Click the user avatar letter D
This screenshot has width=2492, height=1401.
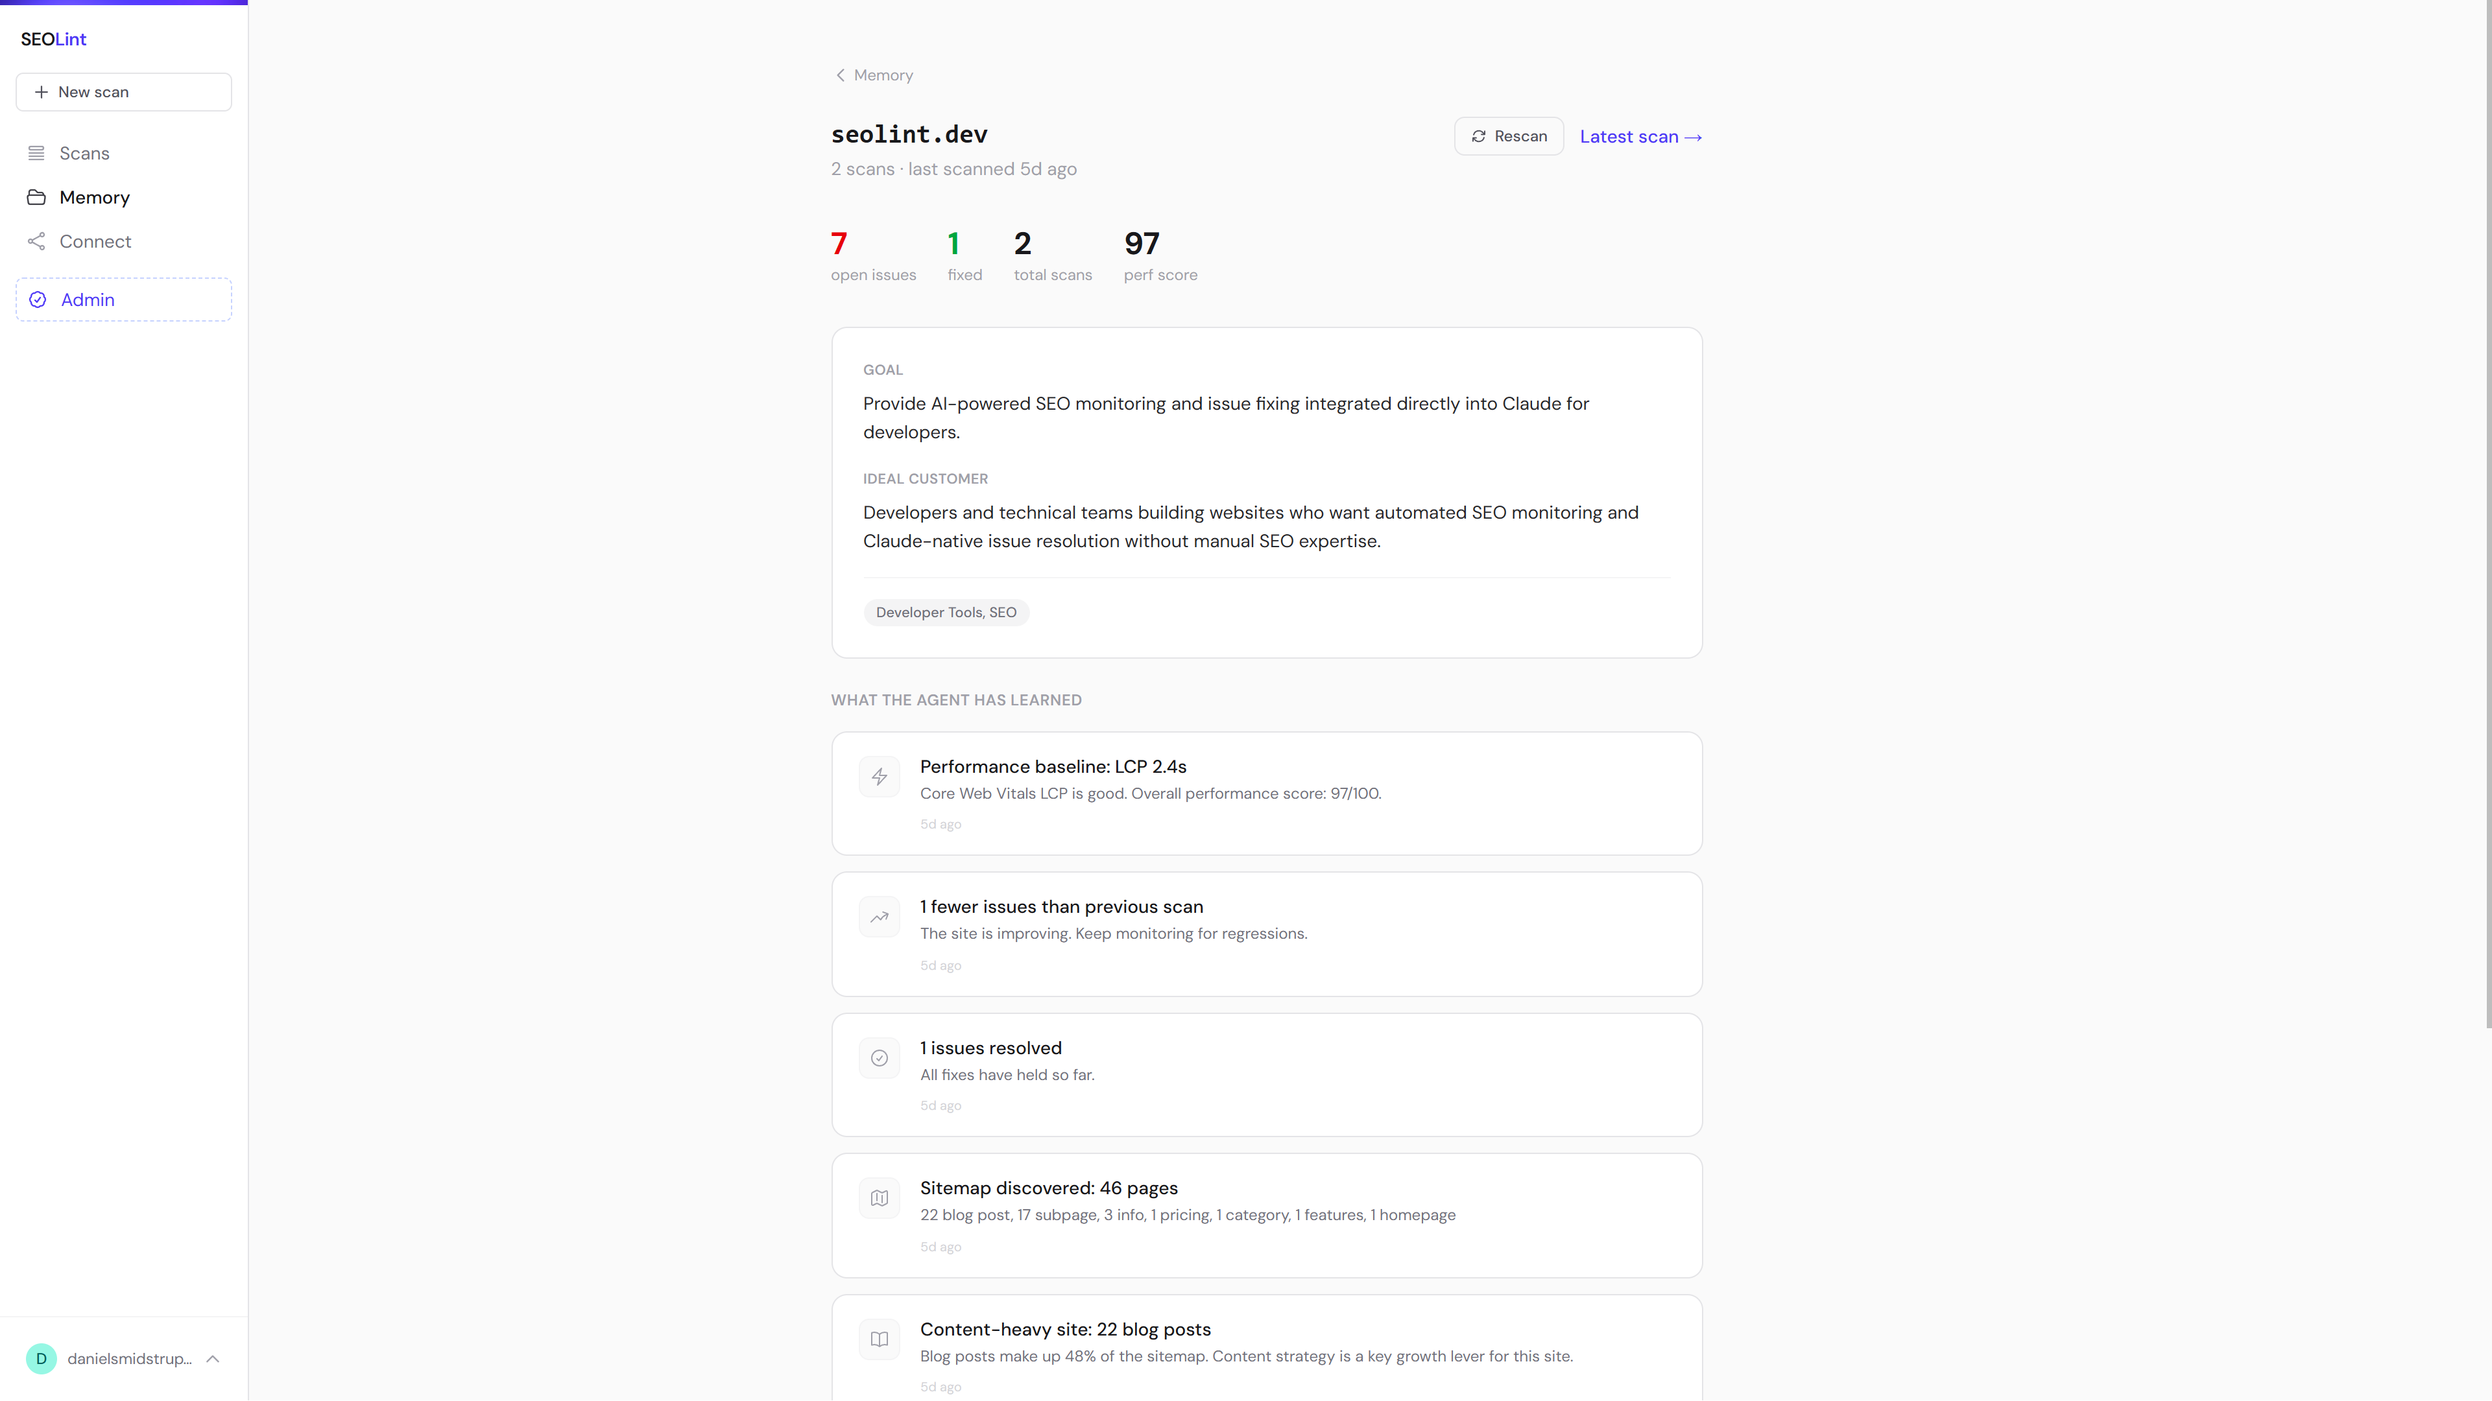(x=41, y=1358)
